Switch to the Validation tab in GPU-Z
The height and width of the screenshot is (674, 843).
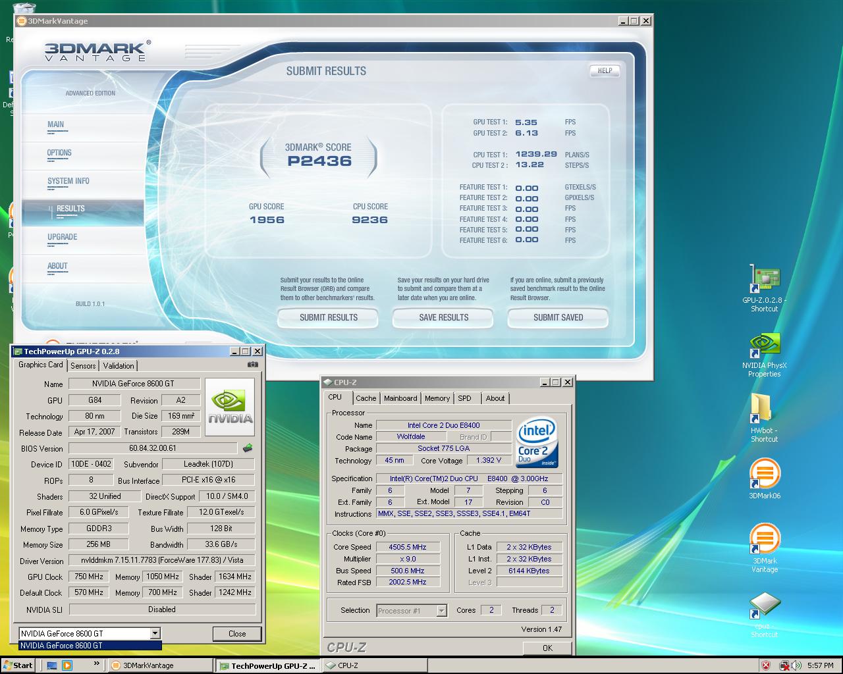(x=119, y=365)
